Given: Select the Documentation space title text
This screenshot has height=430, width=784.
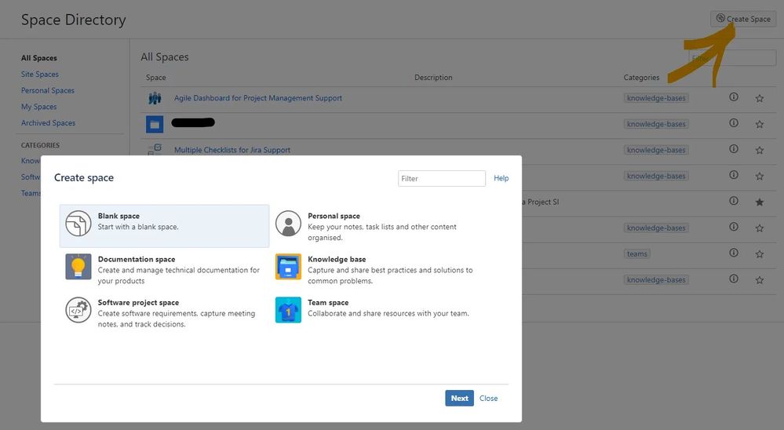Looking at the screenshot, I should click(x=137, y=259).
